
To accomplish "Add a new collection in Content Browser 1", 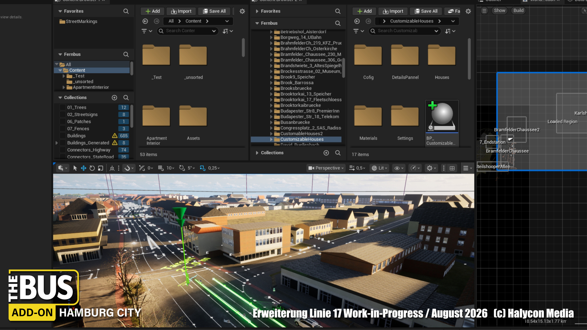I will pyautogui.click(x=114, y=97).
